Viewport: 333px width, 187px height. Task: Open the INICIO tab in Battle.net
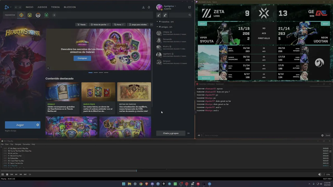coord(29,7)
